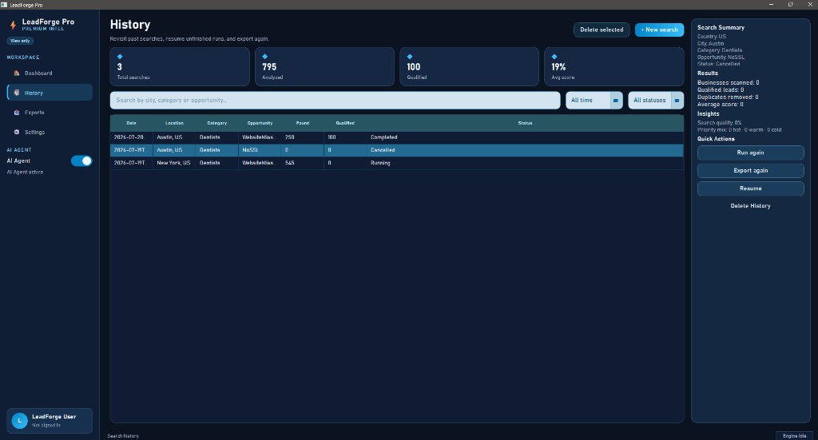Click the Engine Idle status indicator
818x440 pixels.
(794, 436)
